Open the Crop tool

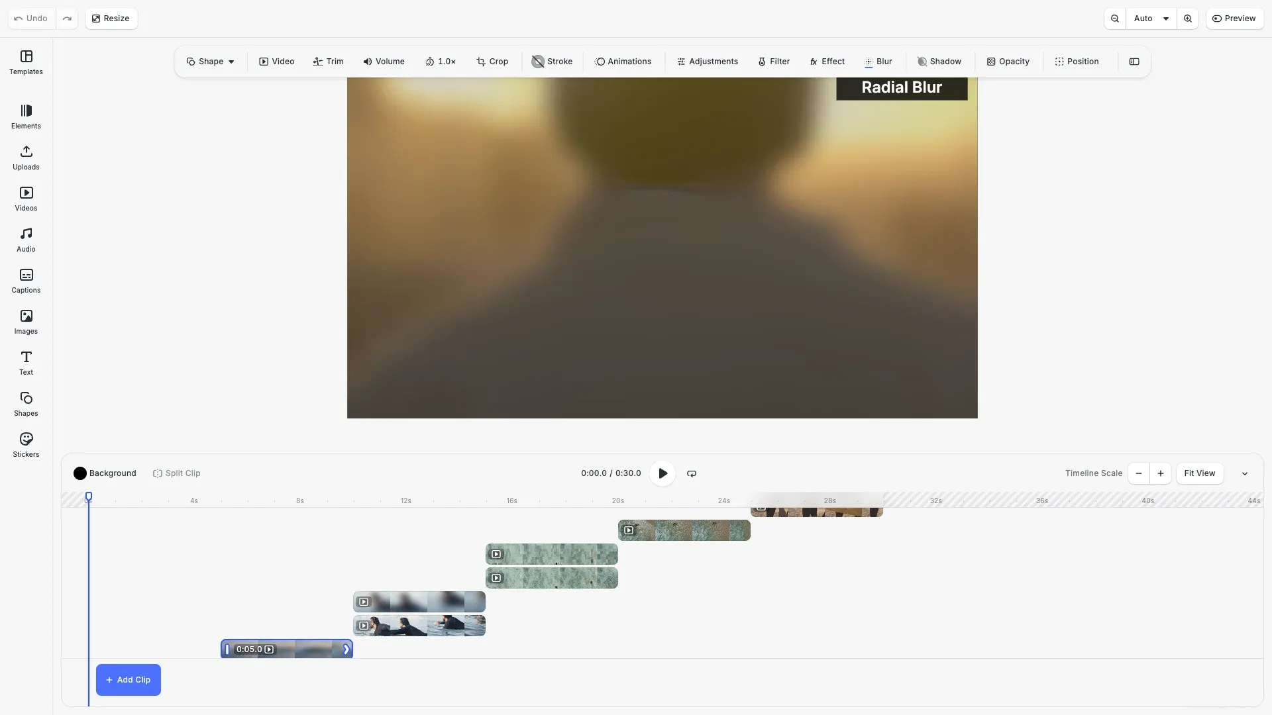coord(492,61)
